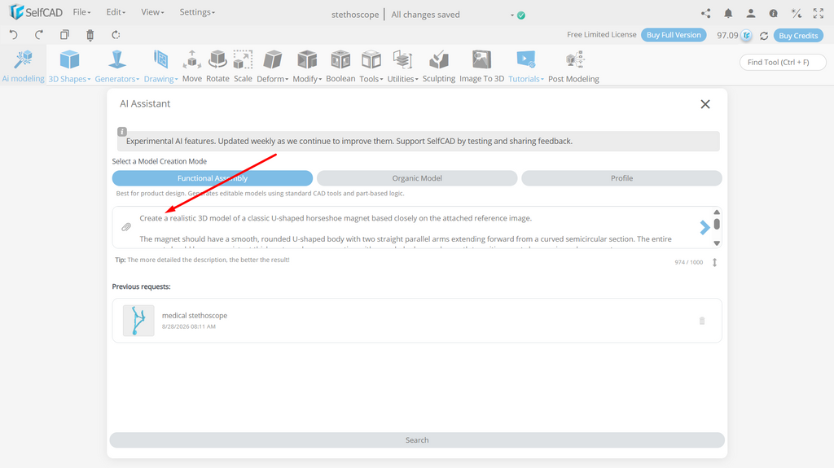This screenshot has width=834, height=468.
Task: Toggle fullscreen mode icon
Action: point(818,13)
